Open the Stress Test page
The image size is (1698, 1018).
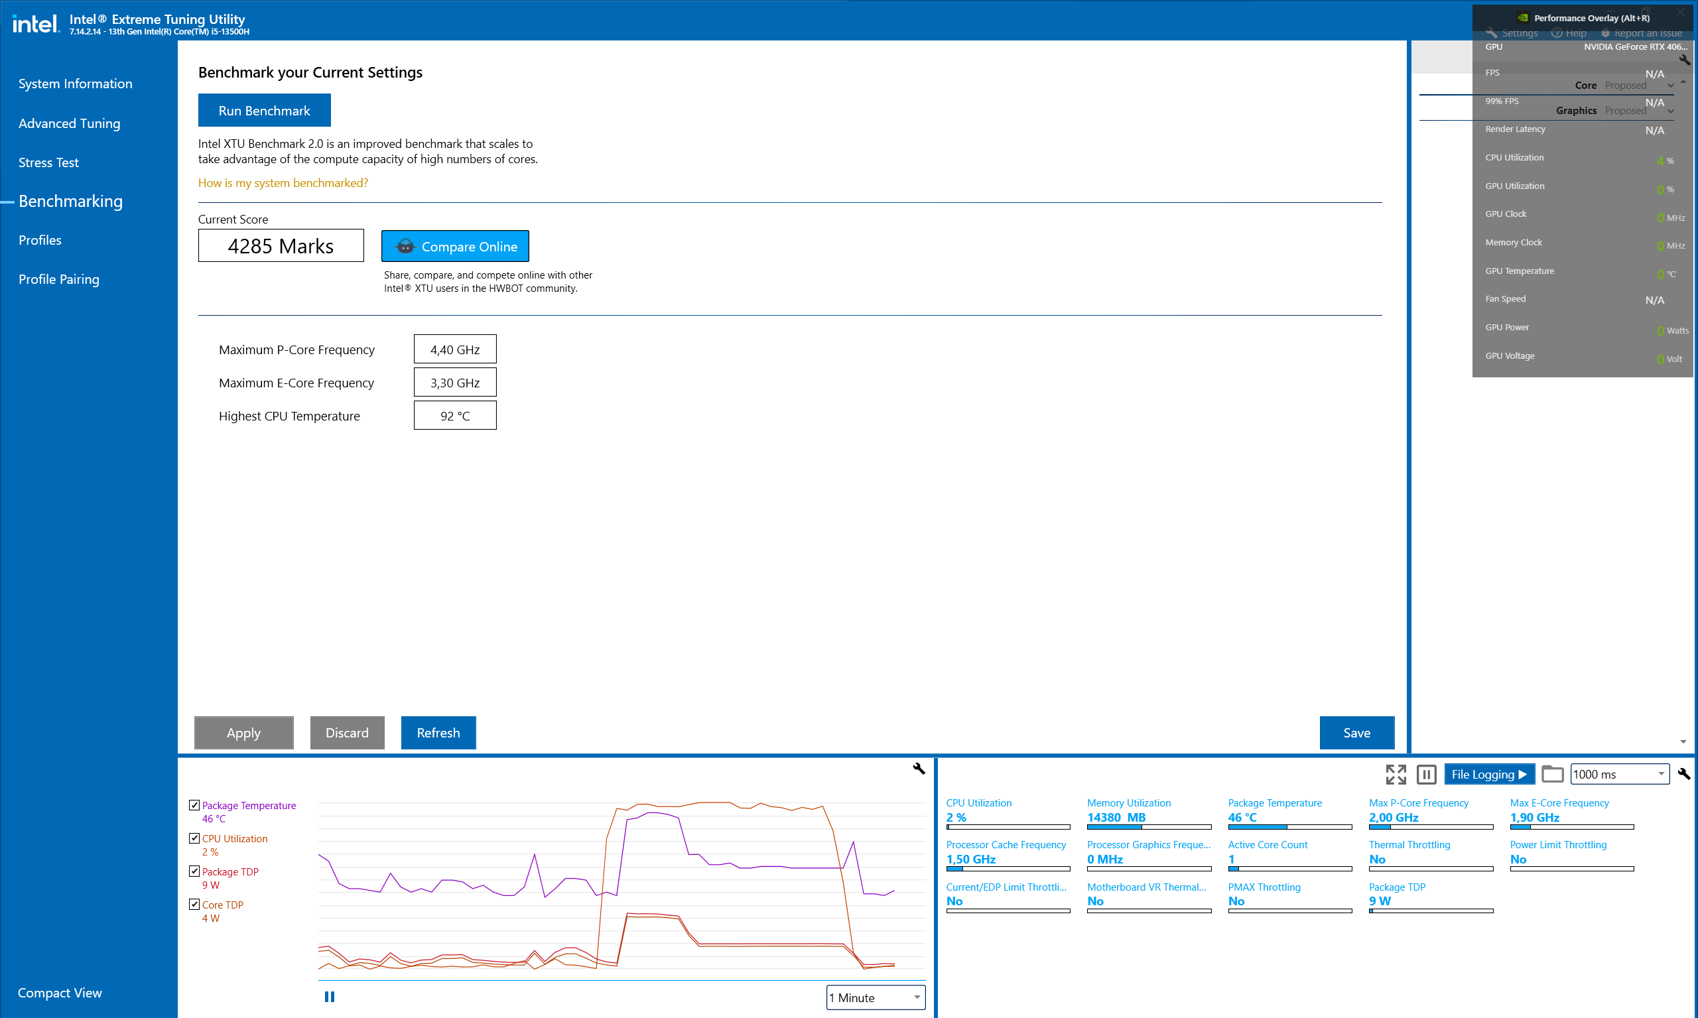coord(48,162)
